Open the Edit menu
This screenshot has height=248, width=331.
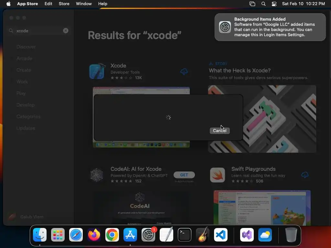(48, 4)
